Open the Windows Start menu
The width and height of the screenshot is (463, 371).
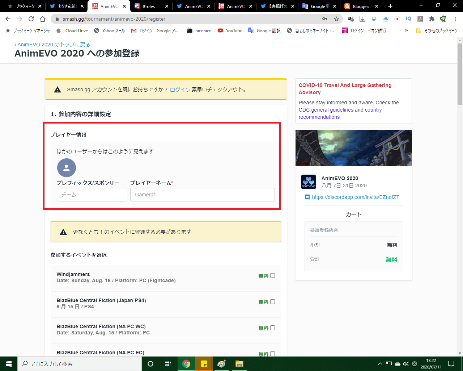(x=9, y=364)
